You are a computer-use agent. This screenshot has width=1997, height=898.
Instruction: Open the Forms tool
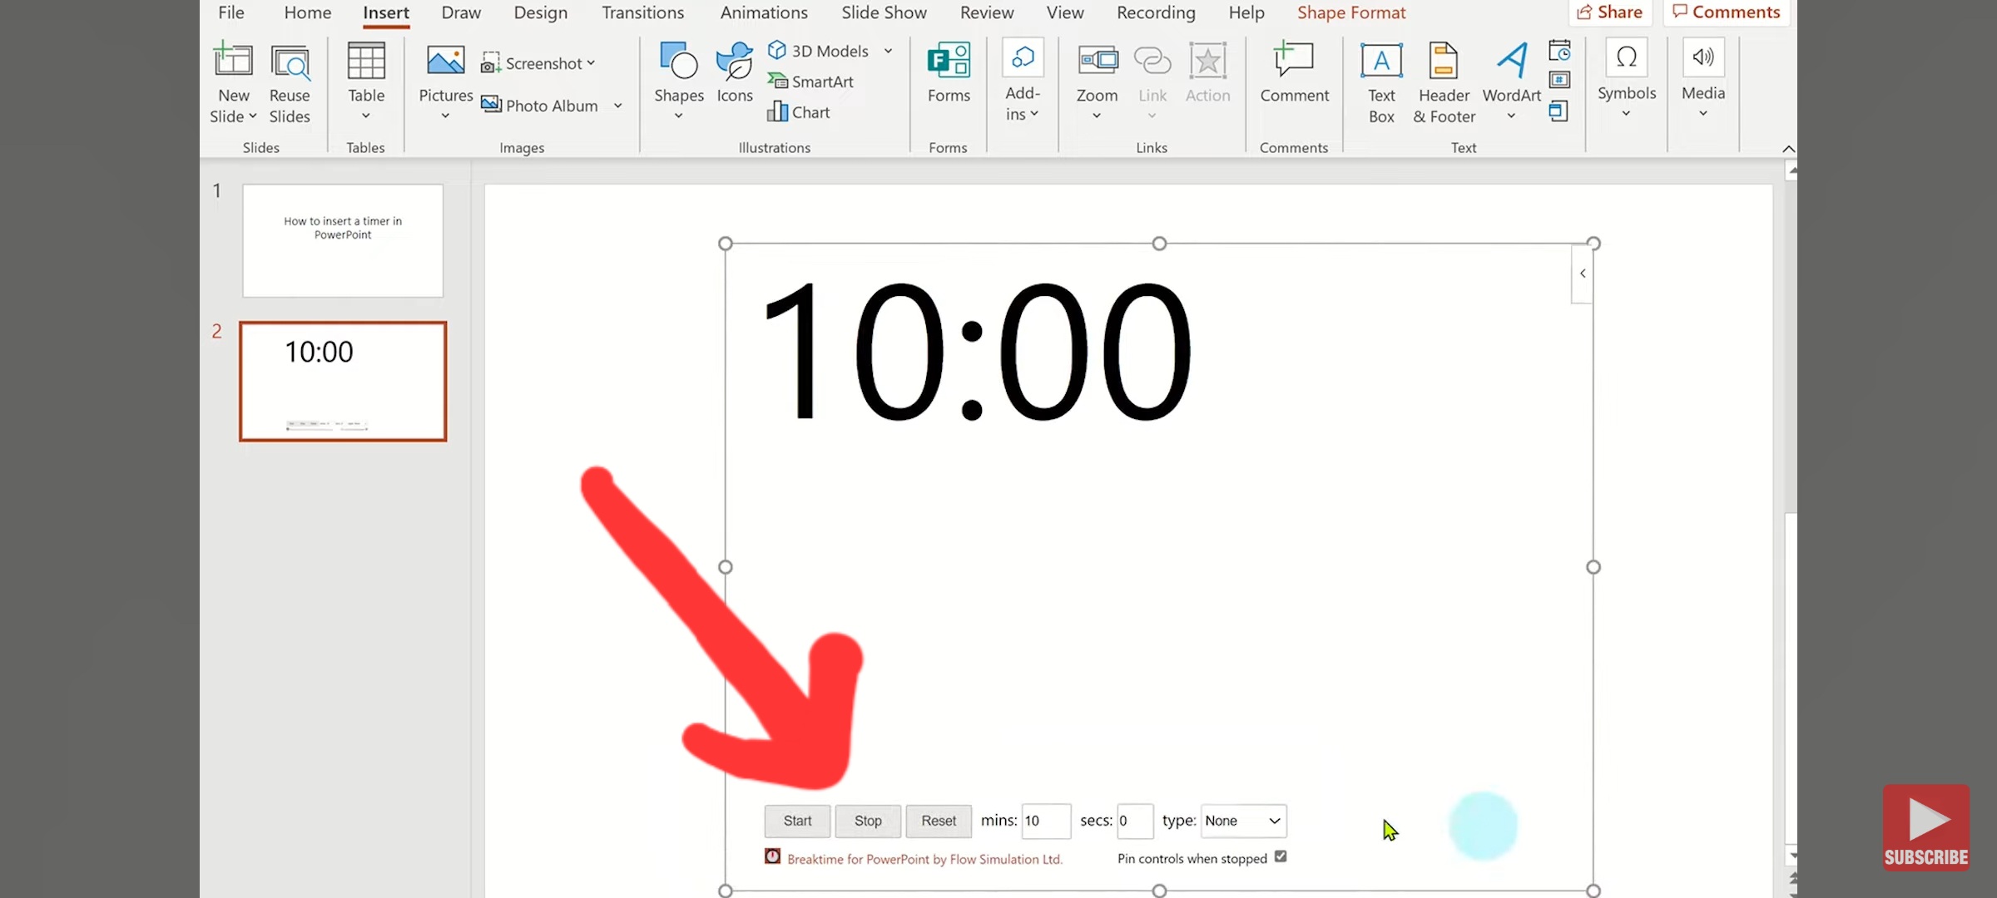point(948,75)
